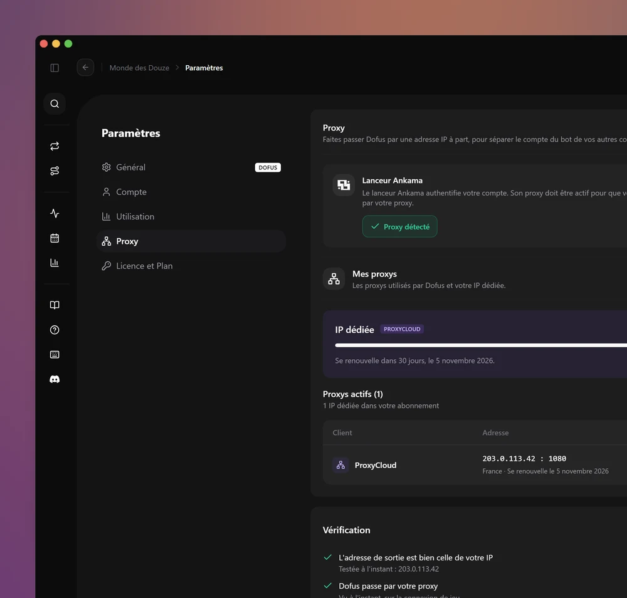The height and width of the screenshot is (598, 627).
Task: Open Licence et Plan settings
Action: [x=191, y=266]
